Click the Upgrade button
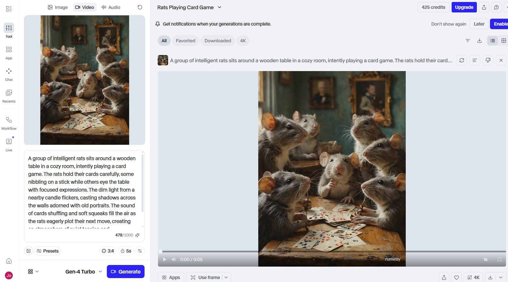The height and width of the screenshot is (282, 508). pyautogui.click(x=464, y=7)
